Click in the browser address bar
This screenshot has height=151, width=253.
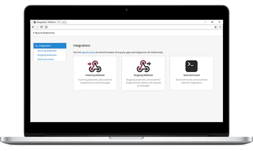click(x=130, y=27)
